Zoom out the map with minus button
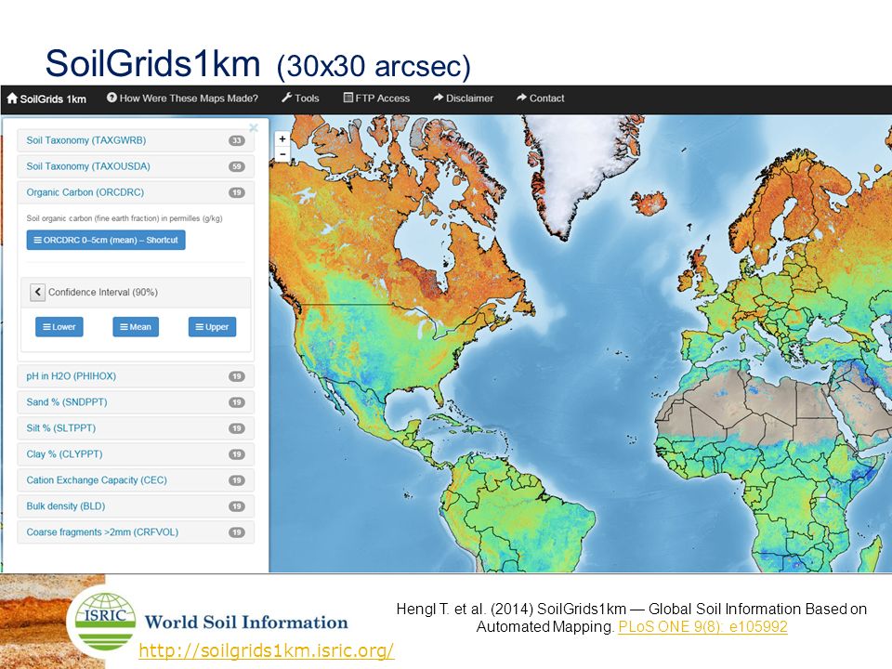 [282, 153]
